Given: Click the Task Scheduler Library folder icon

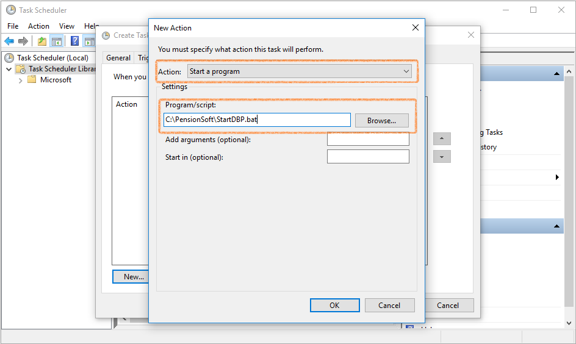Looking at the screenshot, I should (x=20, y=69).
